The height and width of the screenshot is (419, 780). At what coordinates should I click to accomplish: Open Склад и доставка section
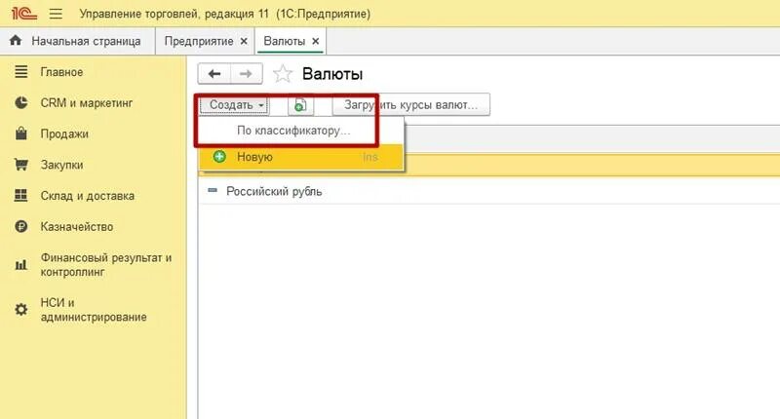pos(88,196)
